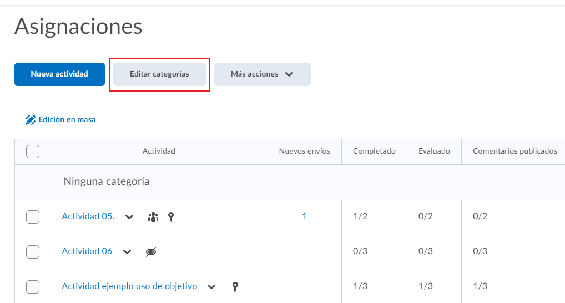
Task: Toggle the select-all checkbox in table header
Action: pyautogui.click(x=33, y=151)
